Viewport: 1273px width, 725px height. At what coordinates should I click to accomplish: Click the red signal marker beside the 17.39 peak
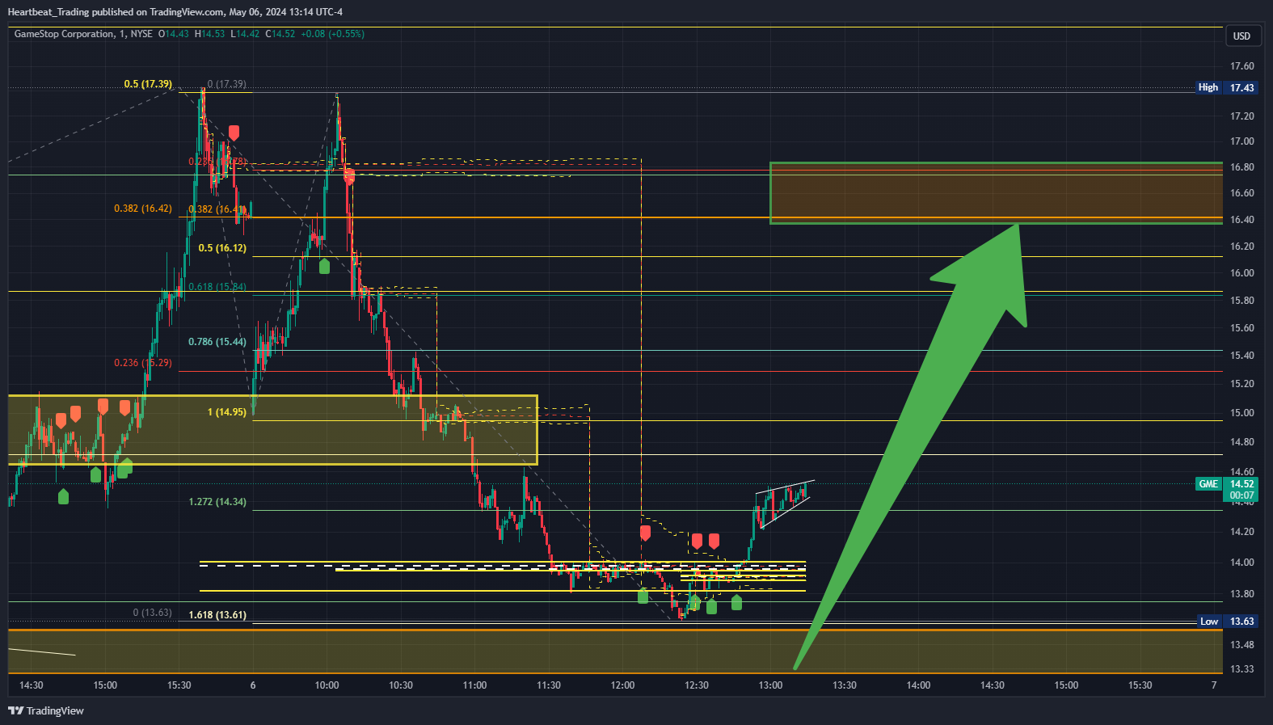(x=234, y=133)
